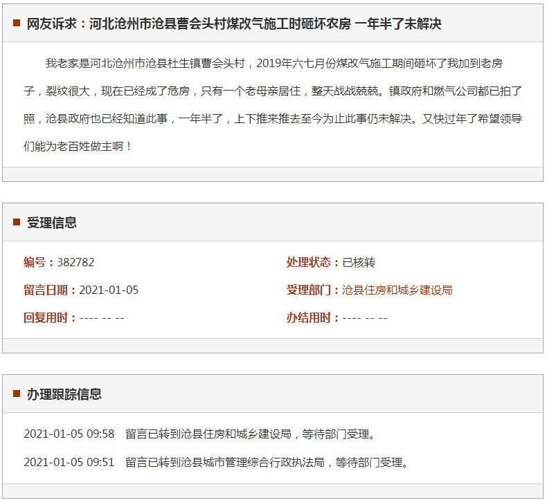Screen dimensions: 547x500
Task: Select the 办理跟踪信息 section heading
Action: [64, 394]
